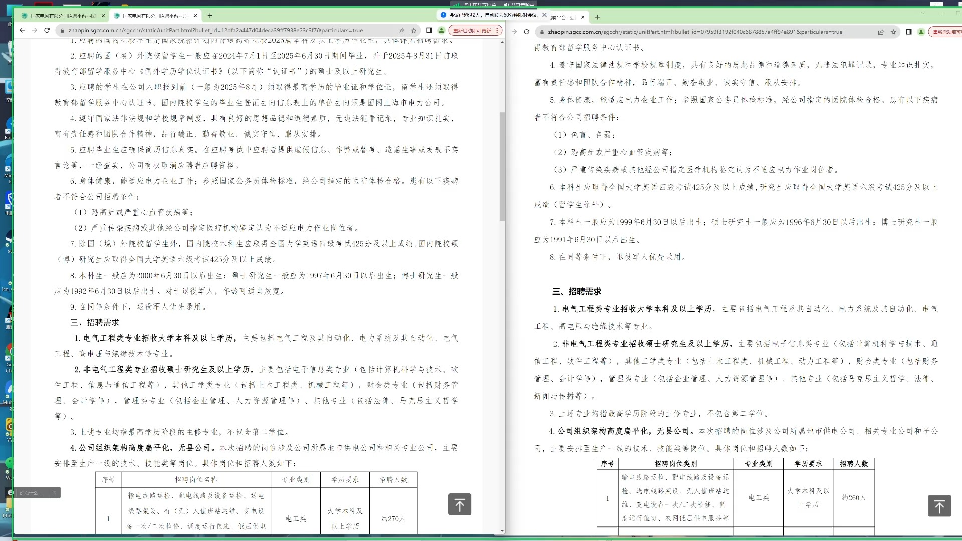Click '电工类' cell in left table
Viewport: 962px width, 541px height.
[x=296, y=519]
